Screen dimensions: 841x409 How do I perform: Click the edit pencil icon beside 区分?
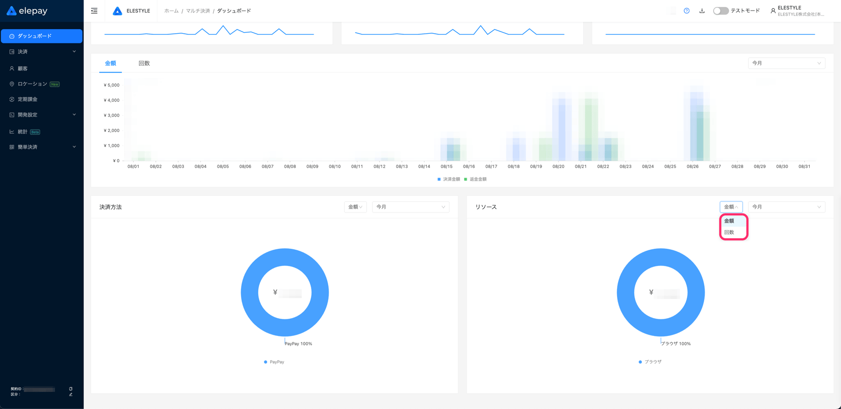click(70, 394)
